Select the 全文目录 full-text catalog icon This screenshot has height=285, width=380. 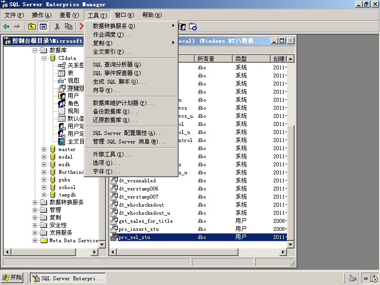coord(62,141)
